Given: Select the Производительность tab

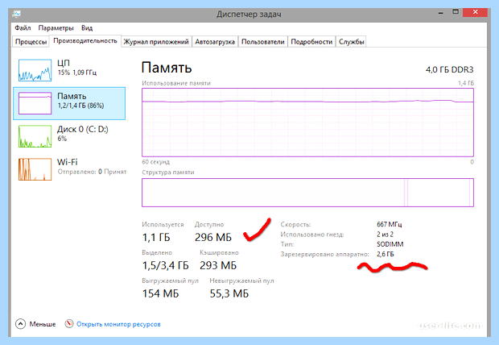Looking at the screenshot, I should pyautogui.click(x=85, y=41).
